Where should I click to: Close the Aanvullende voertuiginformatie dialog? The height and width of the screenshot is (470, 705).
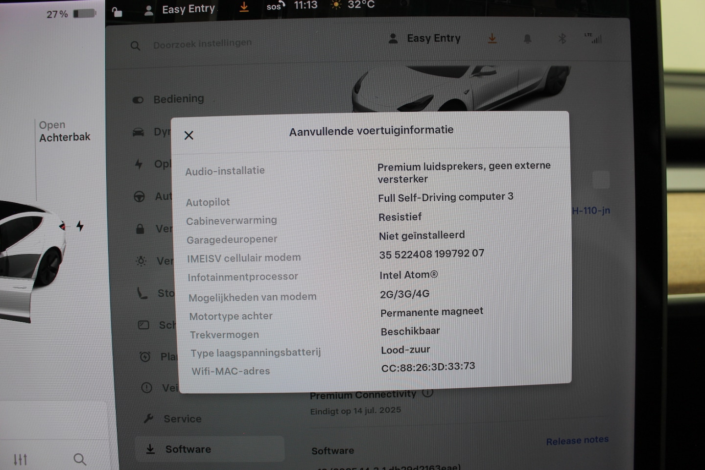point(188,135)
